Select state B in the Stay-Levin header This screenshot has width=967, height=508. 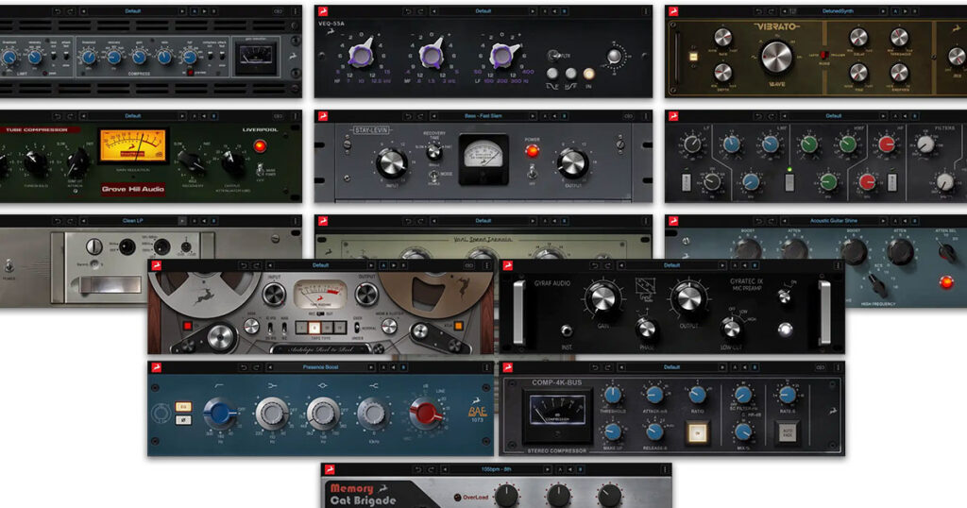[565, 116]
